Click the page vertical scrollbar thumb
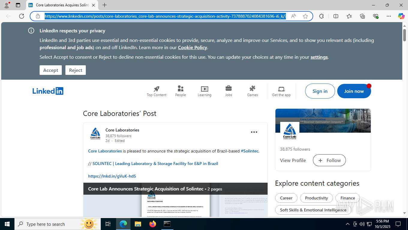Screen dimensions: 408x230 pos(404,35)
